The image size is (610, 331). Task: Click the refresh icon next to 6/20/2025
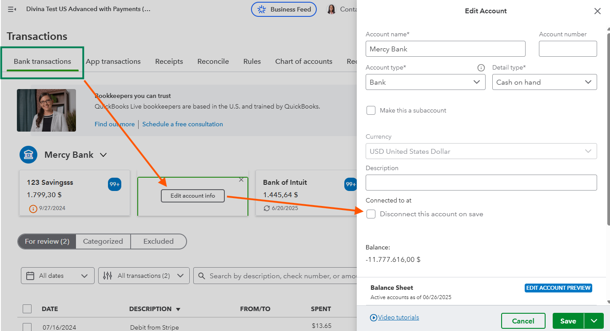pos(267,208)
